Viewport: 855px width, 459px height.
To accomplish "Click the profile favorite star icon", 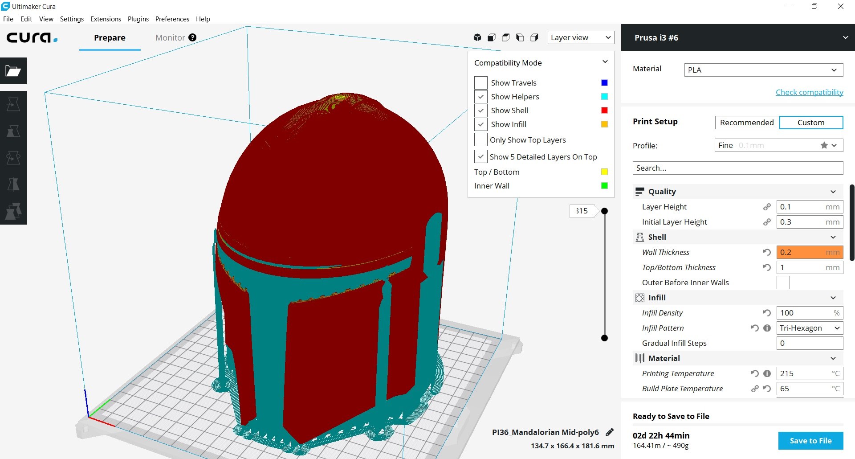I will click(x=824, y=145).
